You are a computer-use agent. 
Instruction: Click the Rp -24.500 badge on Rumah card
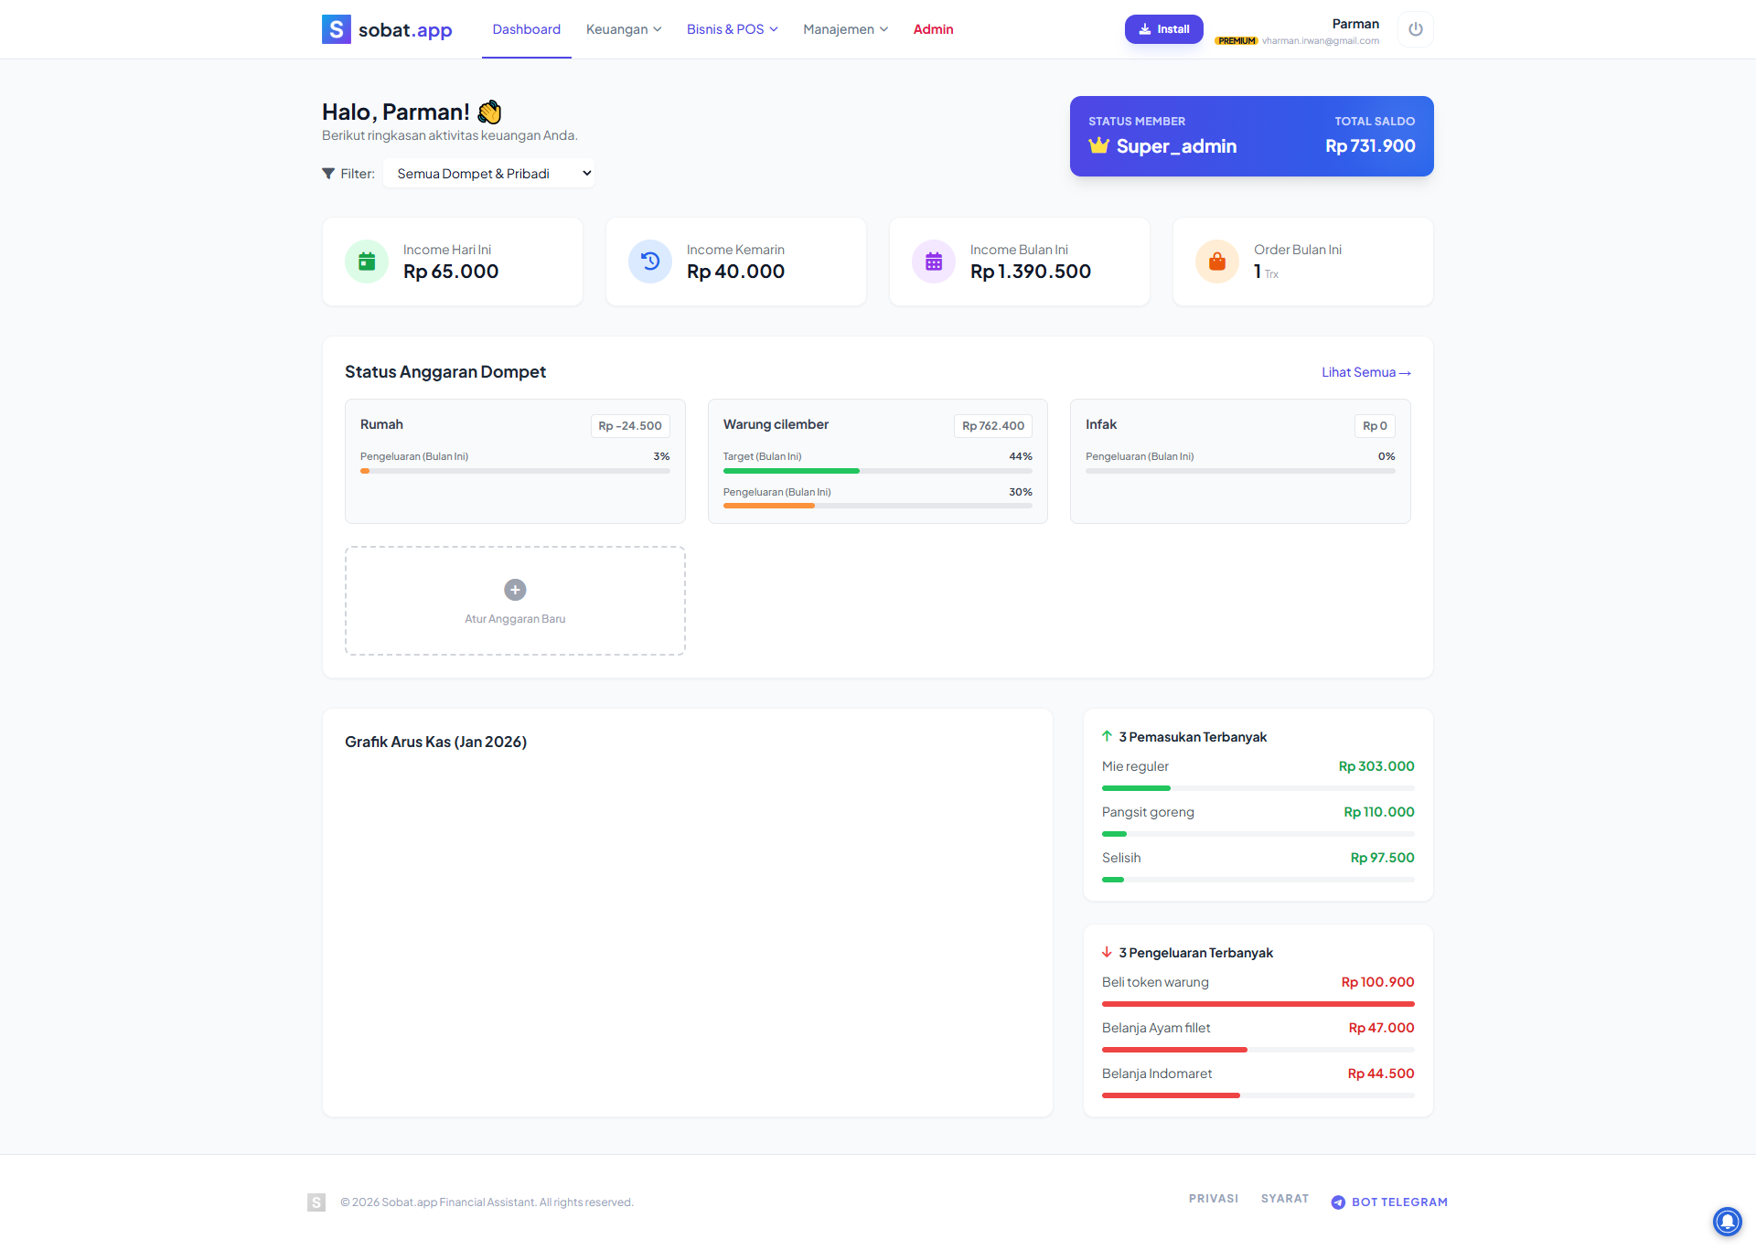[x=629, y=425]
